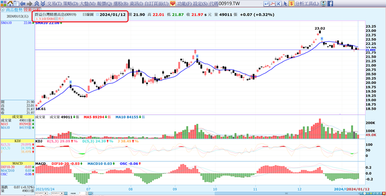Click the 23.02 high price label

320,29
